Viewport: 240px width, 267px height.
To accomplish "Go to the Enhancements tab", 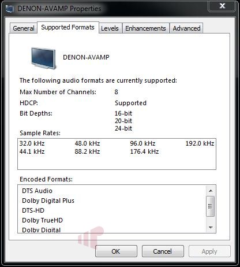I will pyautogui.click(x=145, y=28).
